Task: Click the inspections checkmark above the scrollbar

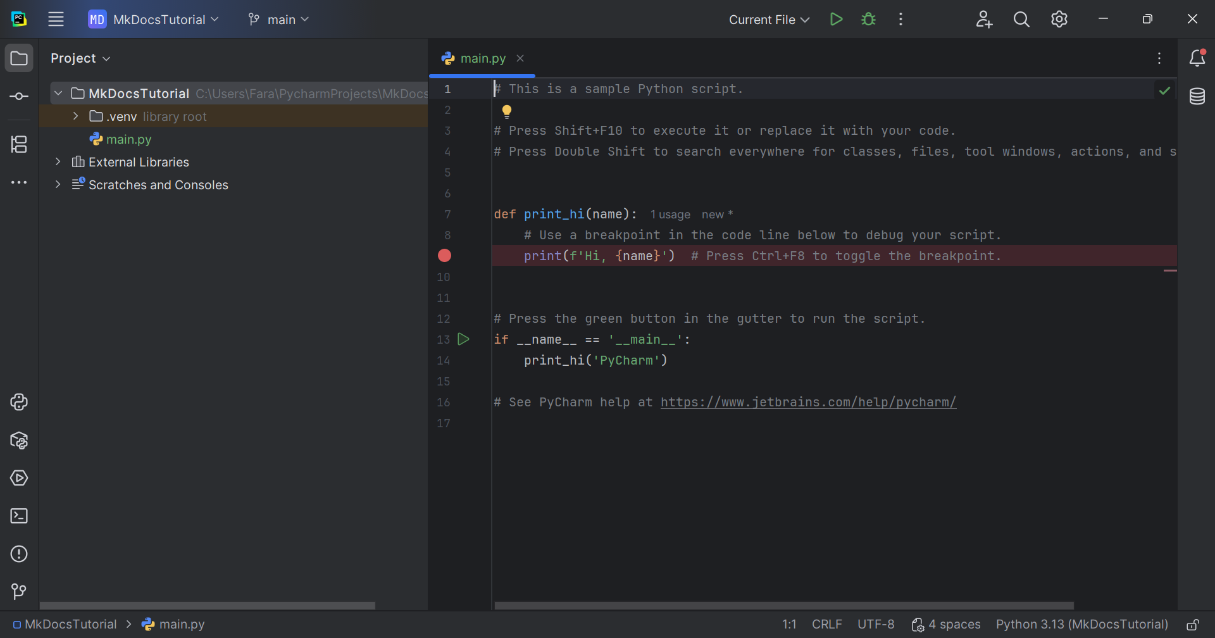Action: [1165, 91]
